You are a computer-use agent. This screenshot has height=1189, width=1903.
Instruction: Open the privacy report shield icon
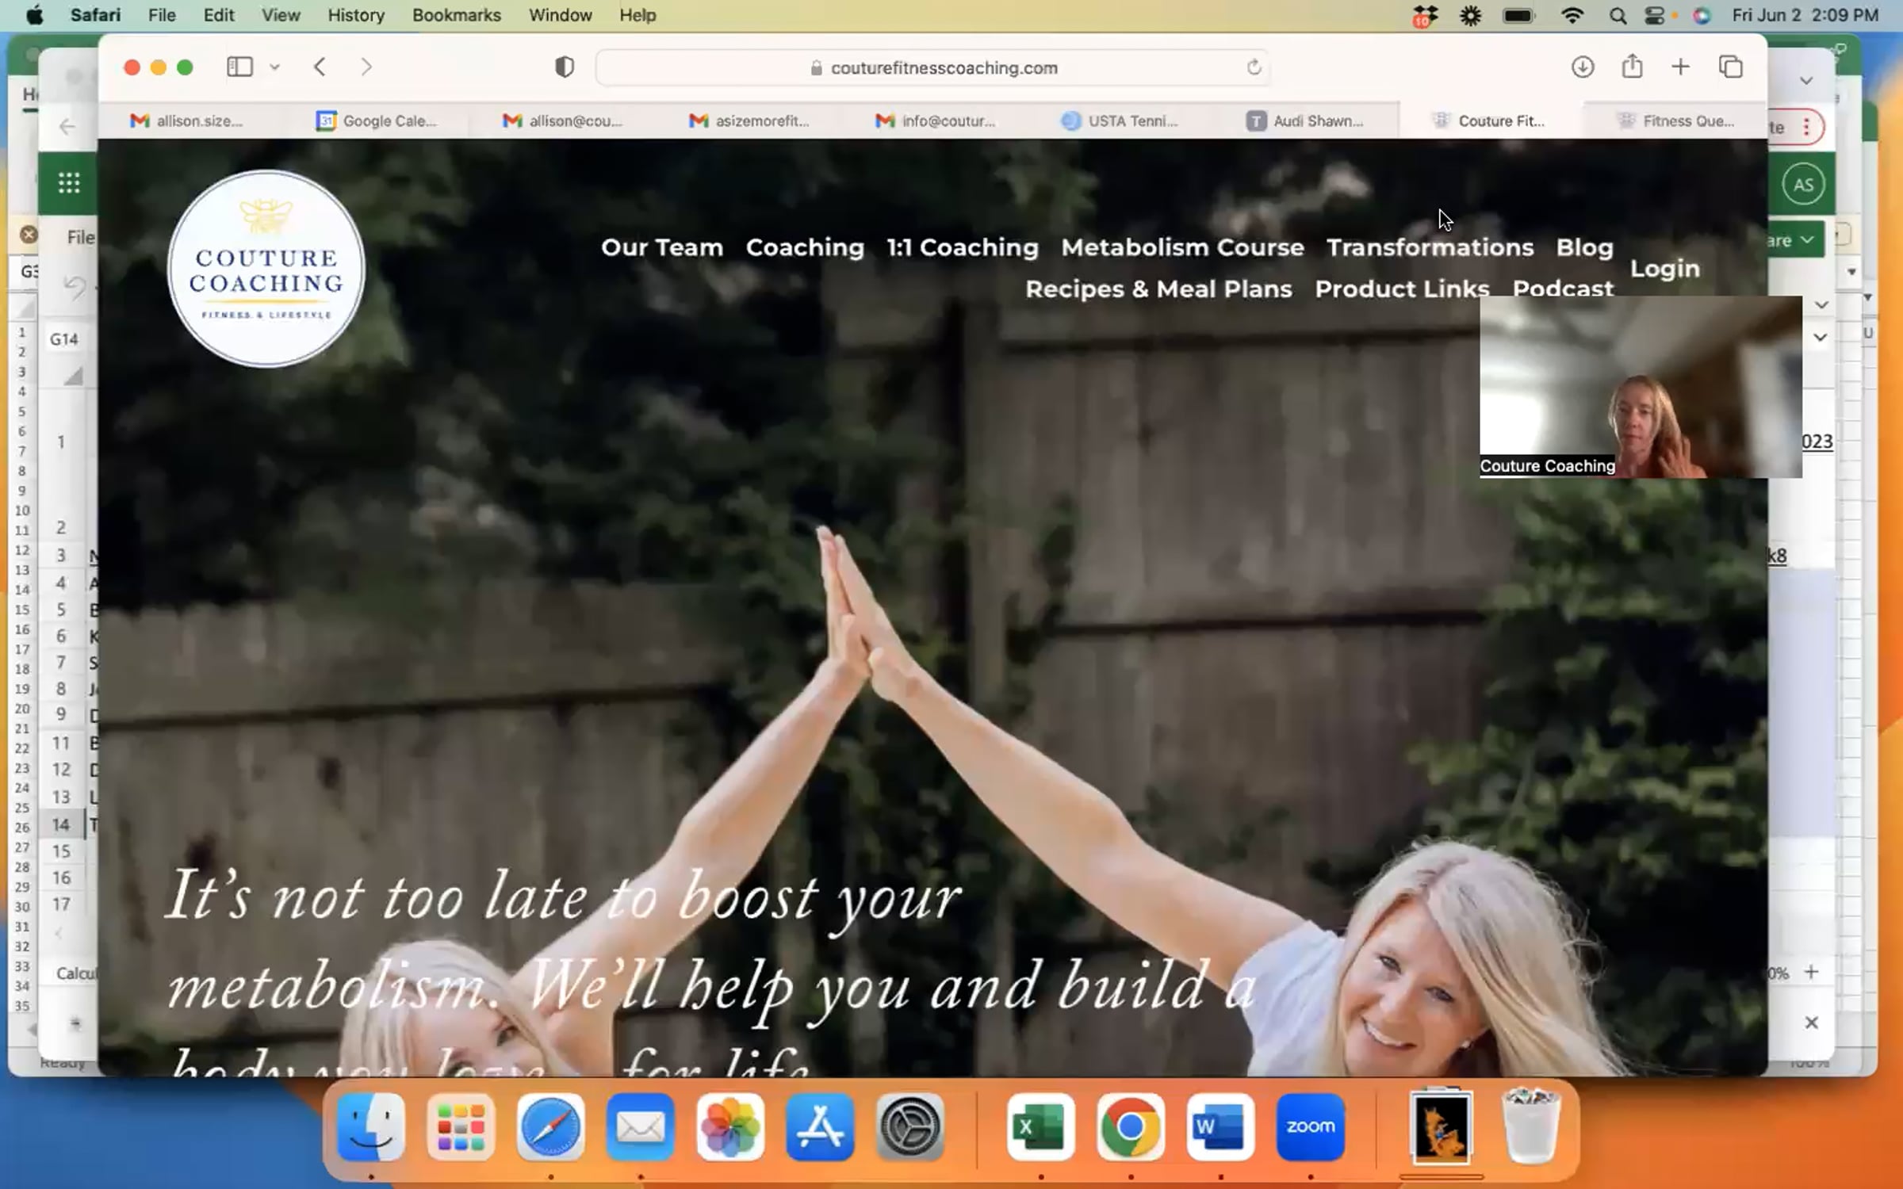564,67
